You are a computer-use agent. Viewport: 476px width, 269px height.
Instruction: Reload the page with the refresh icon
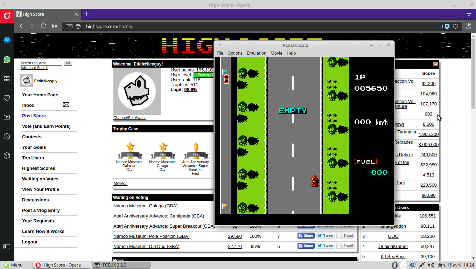tap(43, 26)
